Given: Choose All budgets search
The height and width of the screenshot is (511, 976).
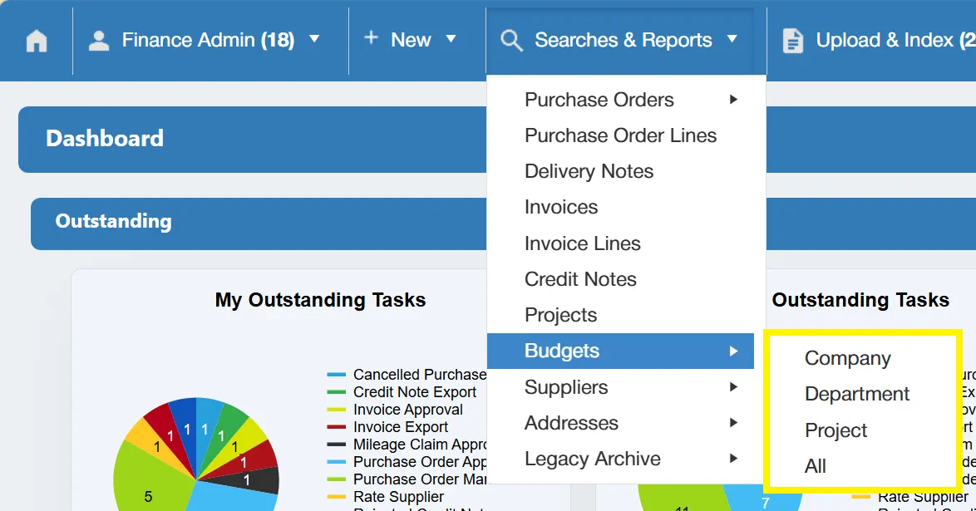Looking at the screenshot, I should coord(815,466).
